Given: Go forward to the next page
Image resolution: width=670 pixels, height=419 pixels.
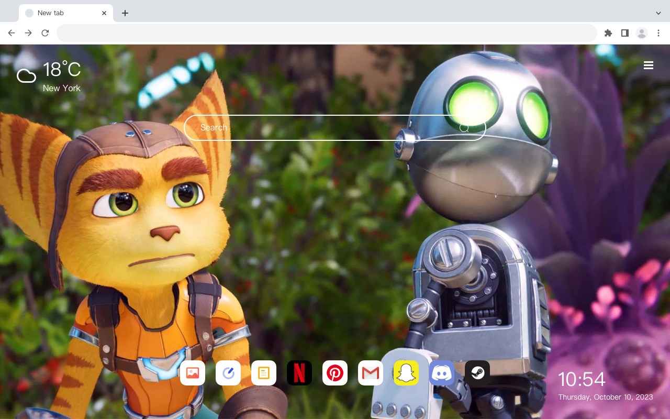Looking at the screenshot, I should (x=28, y=33).
